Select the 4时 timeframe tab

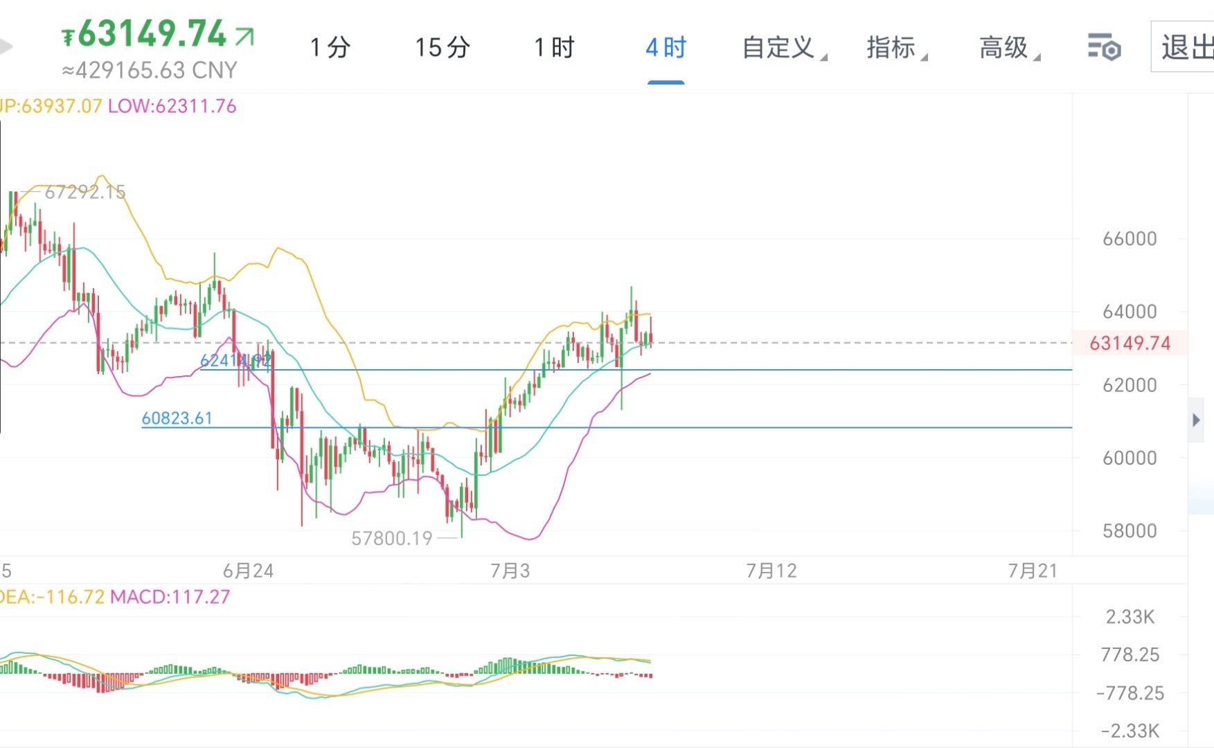pyautogui.click(x=666, y=48)
